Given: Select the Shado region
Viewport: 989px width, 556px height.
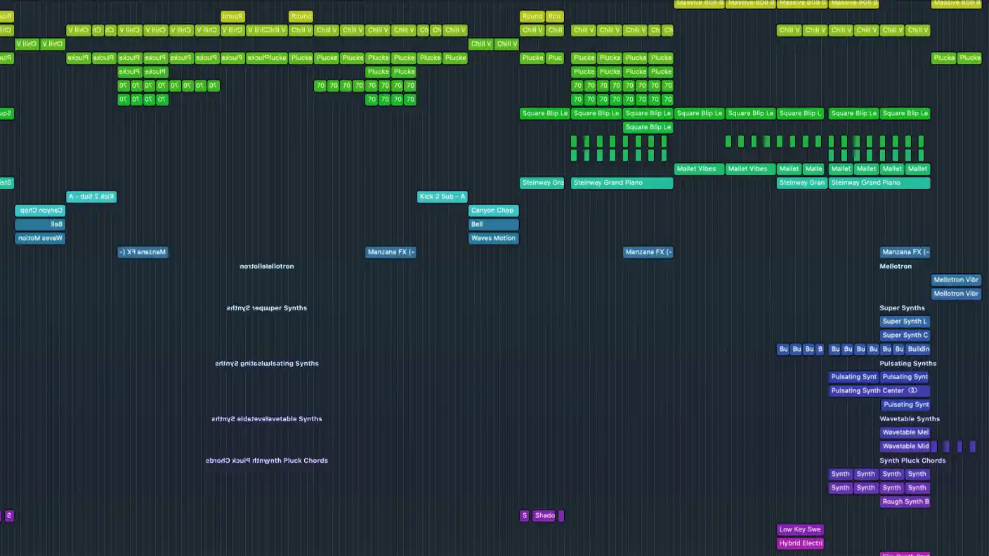Looking at the screenshot, I should (x=545, y=515).
